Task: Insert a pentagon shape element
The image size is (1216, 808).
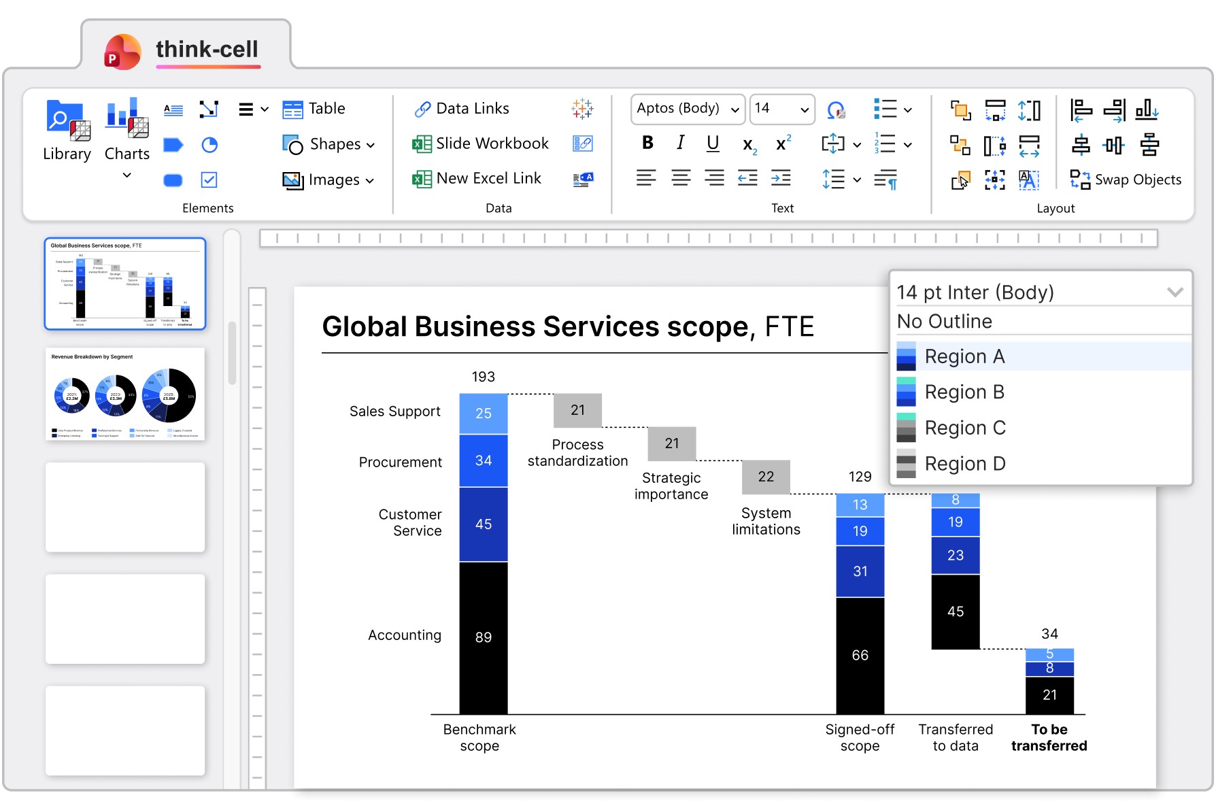Action: tap(173, 145)
